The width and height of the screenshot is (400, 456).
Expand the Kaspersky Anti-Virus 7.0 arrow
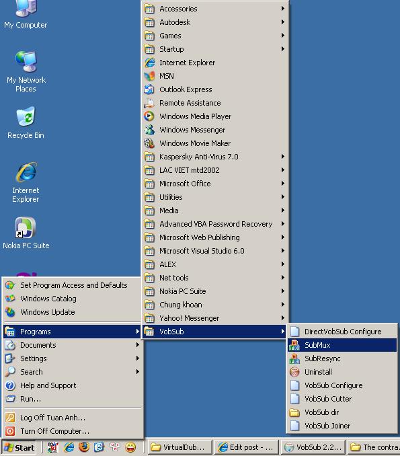tap(282, 157)
